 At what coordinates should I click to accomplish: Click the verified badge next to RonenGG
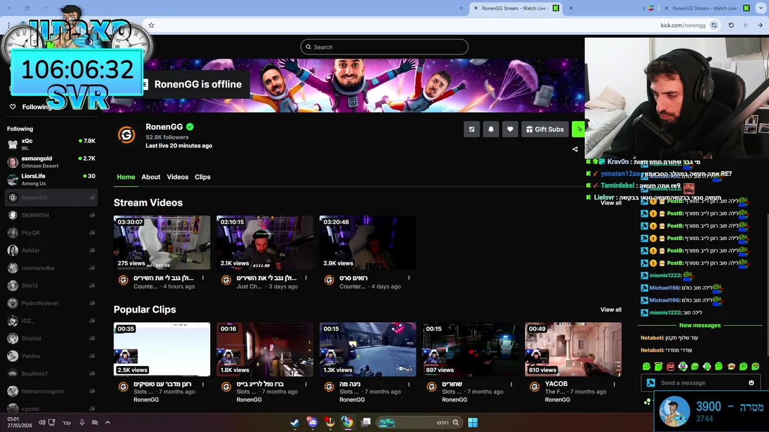pos(190,127)
